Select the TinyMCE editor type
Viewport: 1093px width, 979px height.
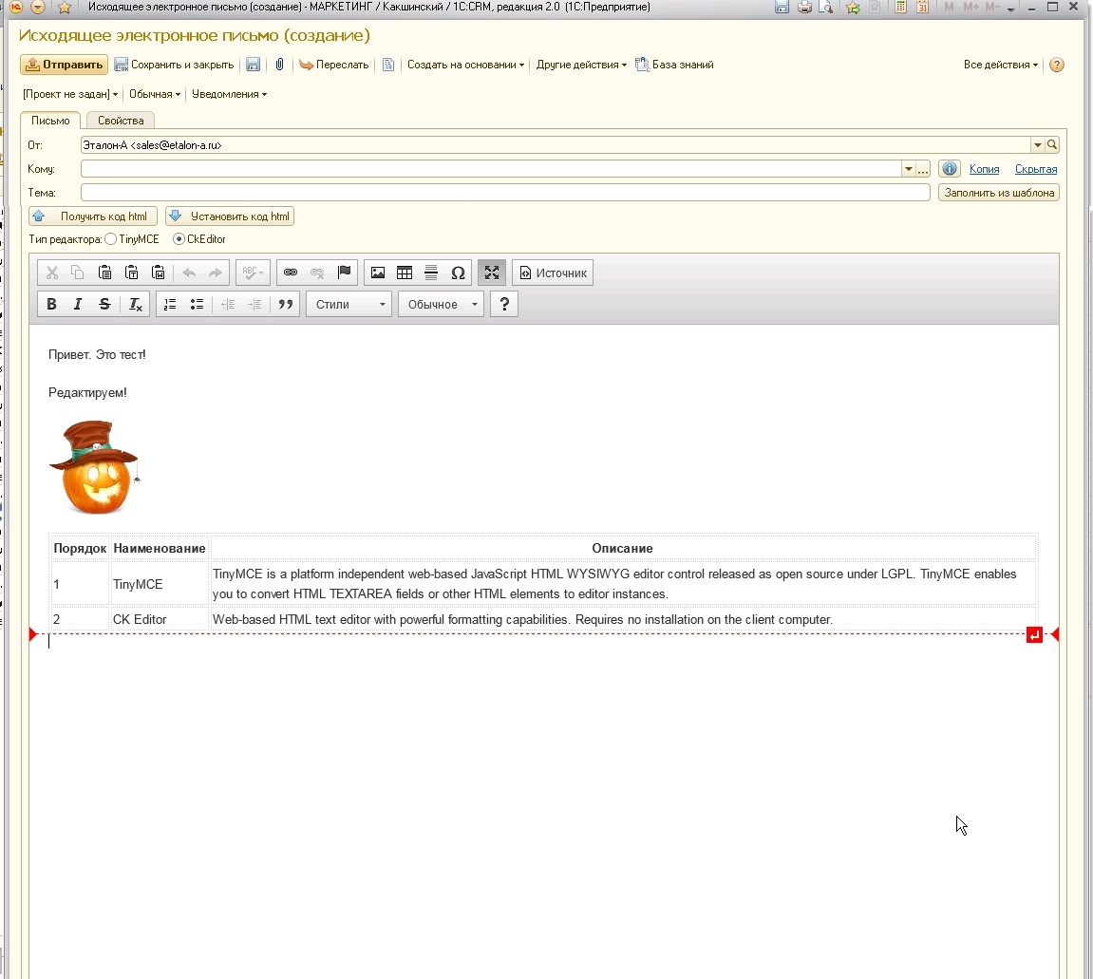pyautogui.click(x=111, y=239)
